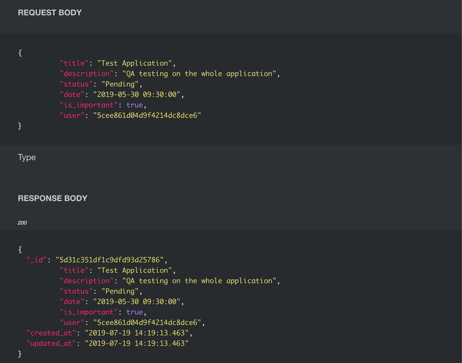Click the request is_important true value

click(x=134, y=105)
